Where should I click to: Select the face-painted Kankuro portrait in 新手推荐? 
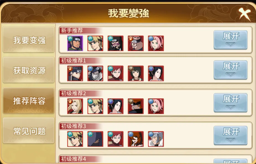coord(115,43)
